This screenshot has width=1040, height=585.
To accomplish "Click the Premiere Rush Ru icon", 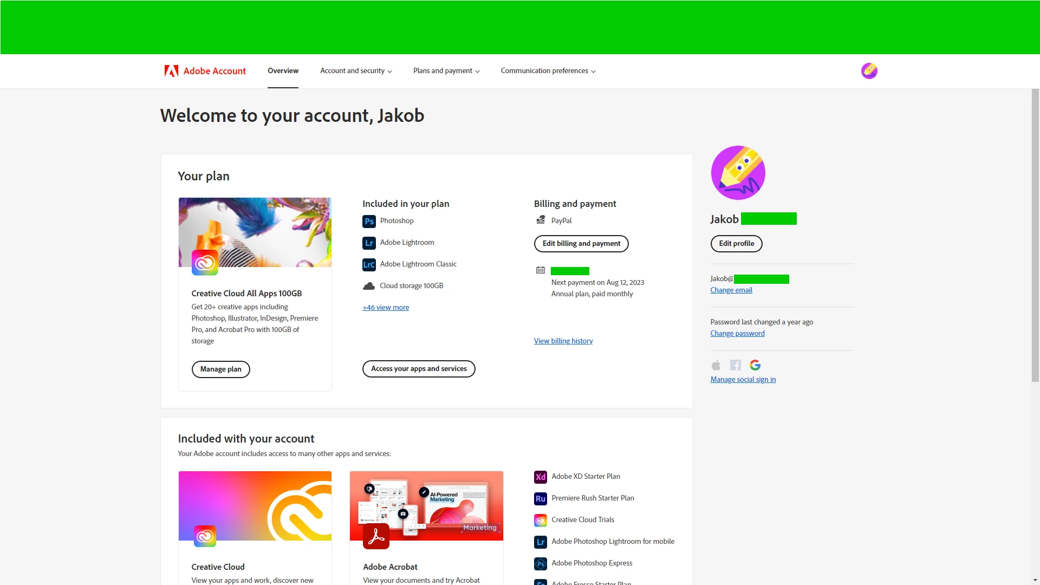I will tap(540, 498).
